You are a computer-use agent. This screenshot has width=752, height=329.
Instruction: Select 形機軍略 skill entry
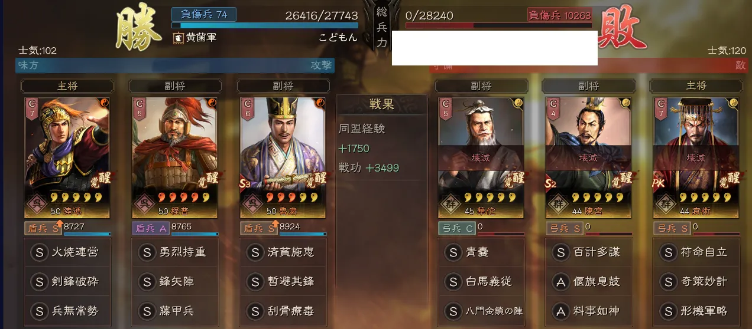pyautogui.click(x=696, y=311)
